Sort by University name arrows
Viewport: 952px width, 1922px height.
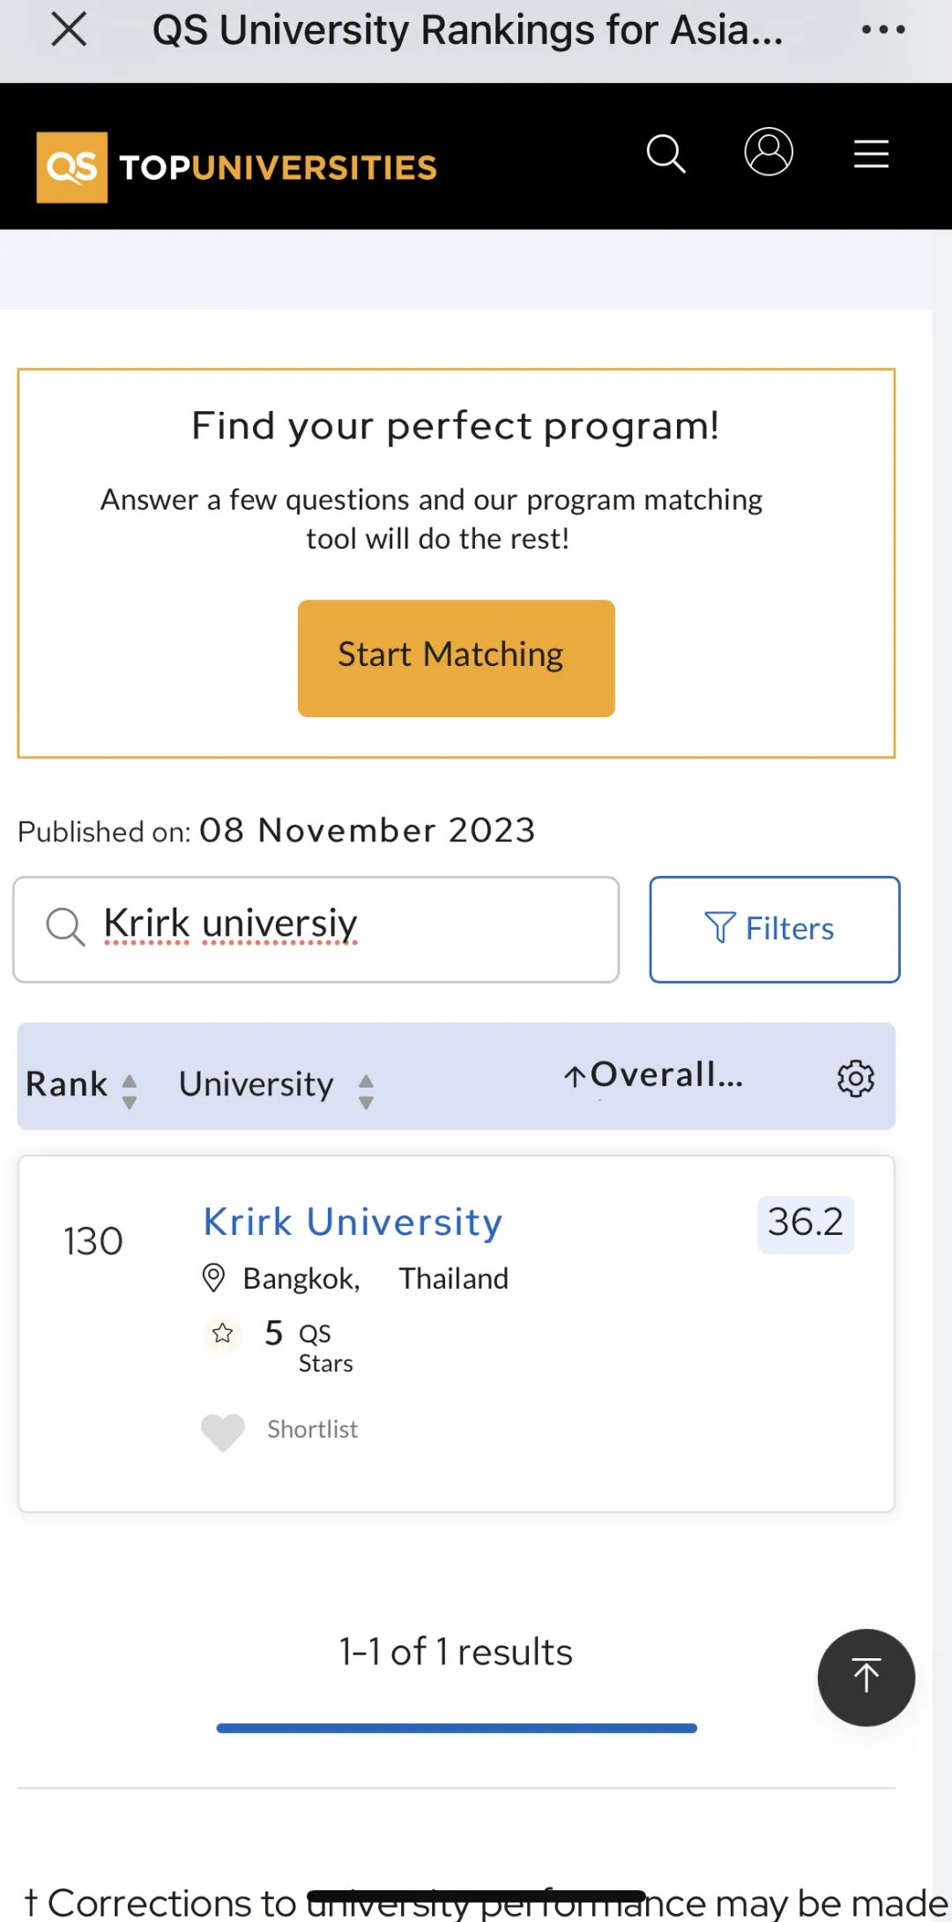(x=366, y=1090)
